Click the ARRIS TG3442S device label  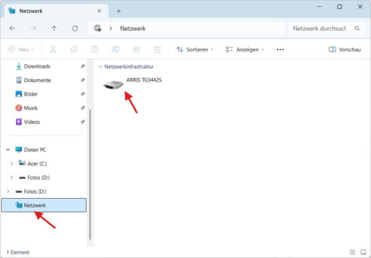point(144,80)
